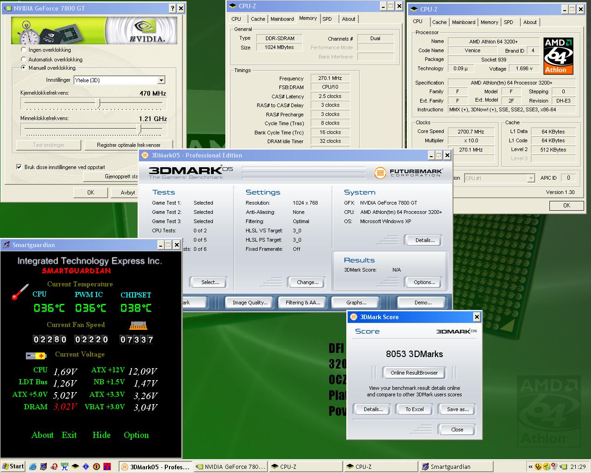Open the NVIDIA tray icon
The height and width of the screenshot is (473, 591).
pyautogui.click(x=563, y=467)
